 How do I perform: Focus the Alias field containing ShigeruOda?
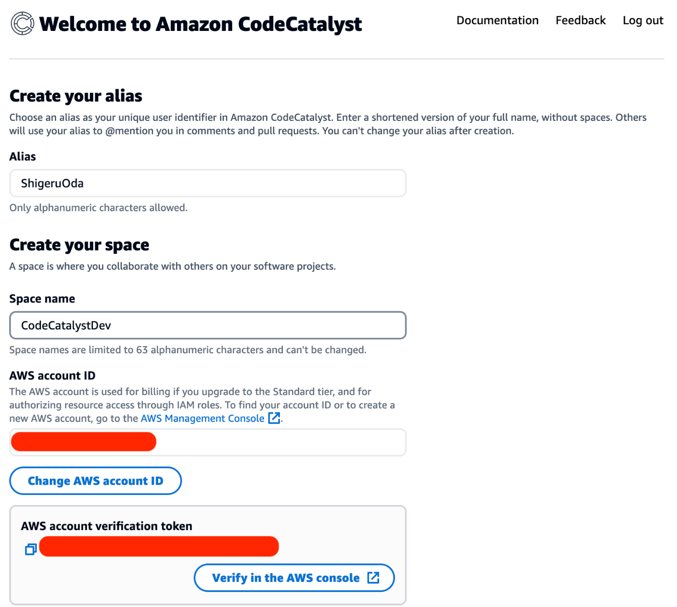[x=208, y=183]
